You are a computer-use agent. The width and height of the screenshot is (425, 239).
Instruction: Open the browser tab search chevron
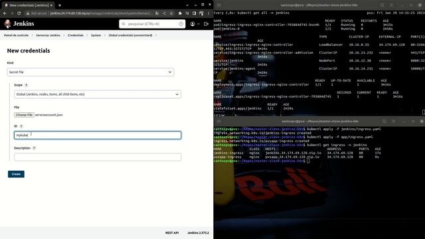[x=187, y=5]
